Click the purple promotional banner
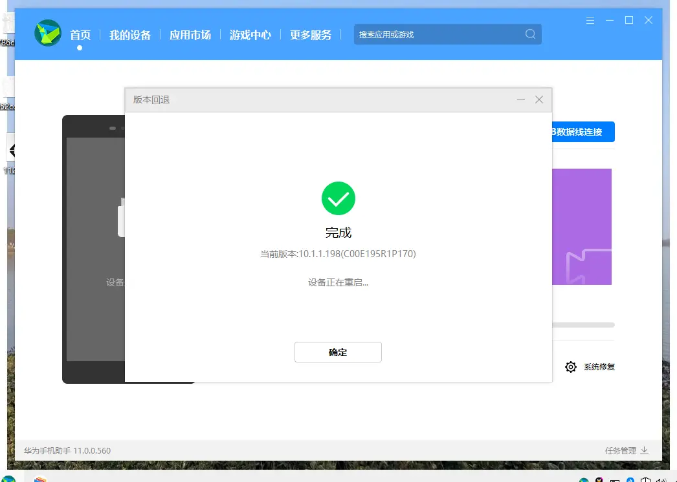The height and width of the screenshot is (482, 677). [x=581, y=226]
